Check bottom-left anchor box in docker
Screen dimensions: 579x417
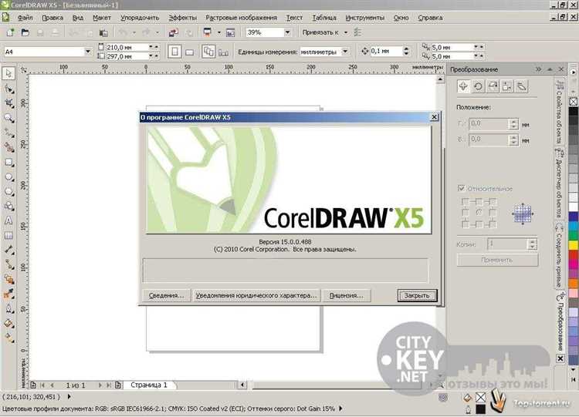click(x=465, y=224)
